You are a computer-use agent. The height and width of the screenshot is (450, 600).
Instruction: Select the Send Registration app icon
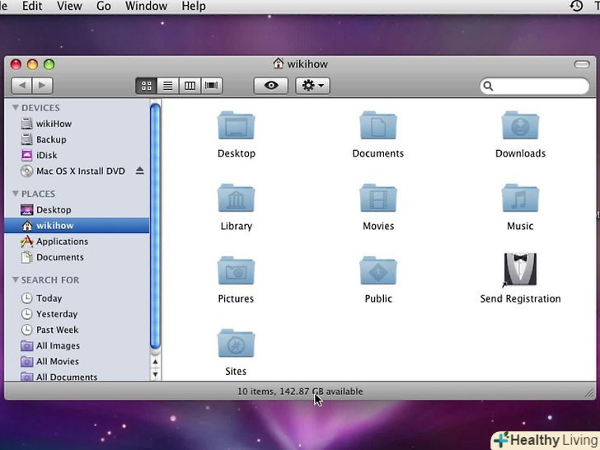[520, 270]
